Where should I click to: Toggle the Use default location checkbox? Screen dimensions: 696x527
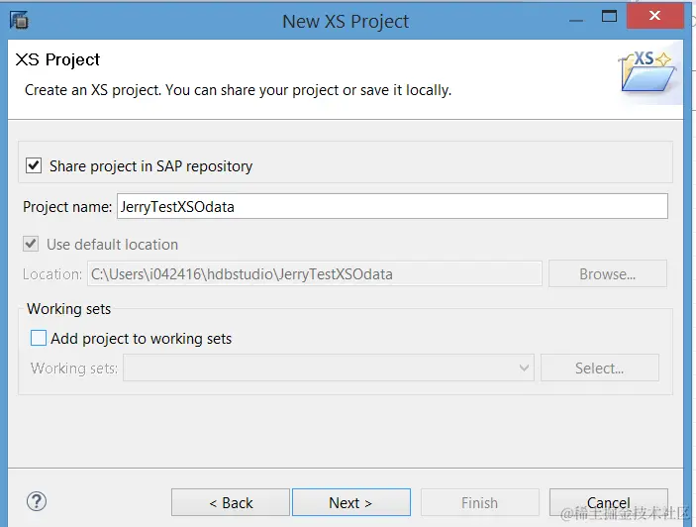[31, 244]
